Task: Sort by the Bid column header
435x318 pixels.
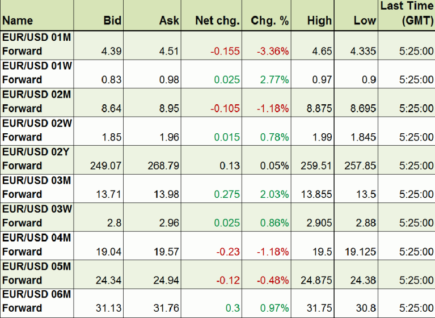Action: coord(112,21)
